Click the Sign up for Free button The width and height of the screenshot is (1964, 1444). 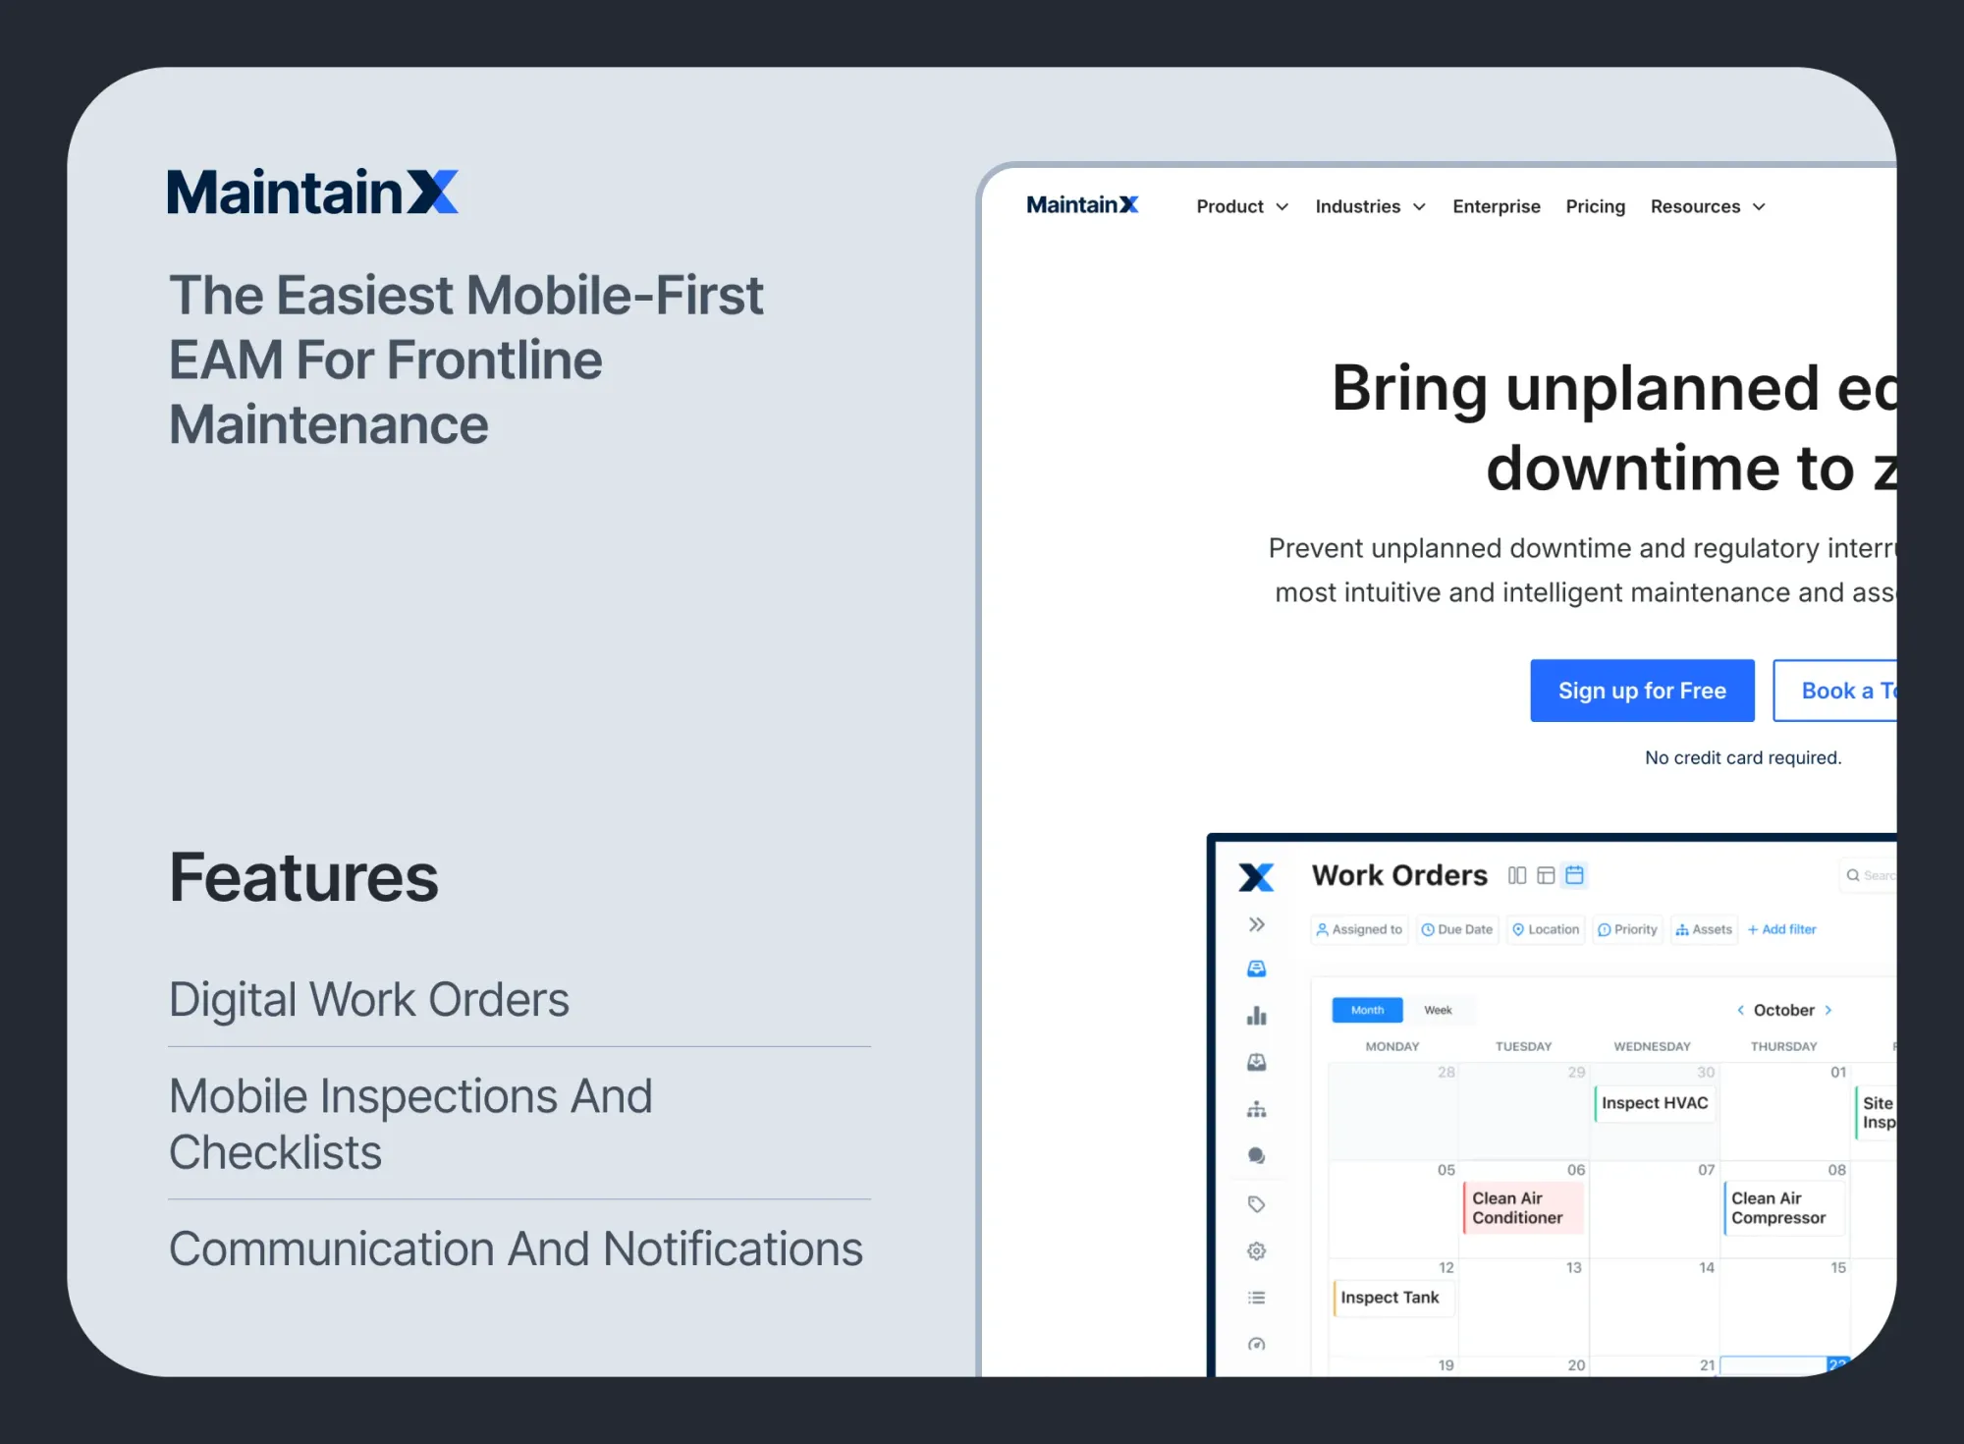pyautogui.click(x=1642, y=691)
